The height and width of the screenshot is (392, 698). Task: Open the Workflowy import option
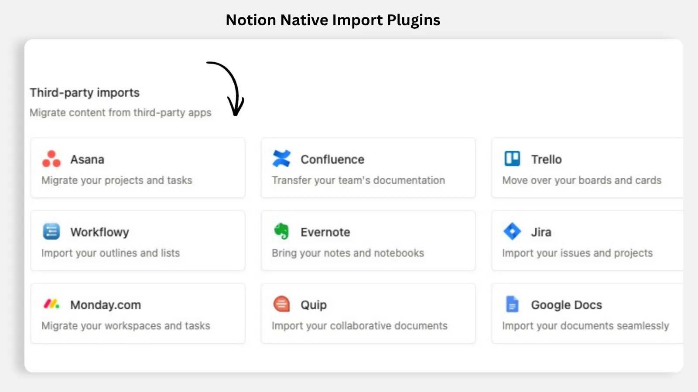pyautogui.click(x=138, y=240)
